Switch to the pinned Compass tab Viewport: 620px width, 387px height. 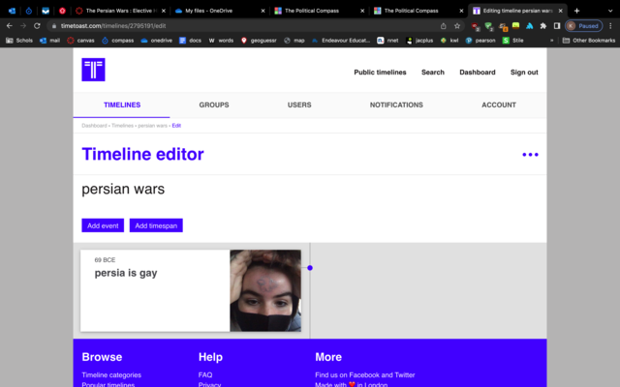click(x=28, y=11)
